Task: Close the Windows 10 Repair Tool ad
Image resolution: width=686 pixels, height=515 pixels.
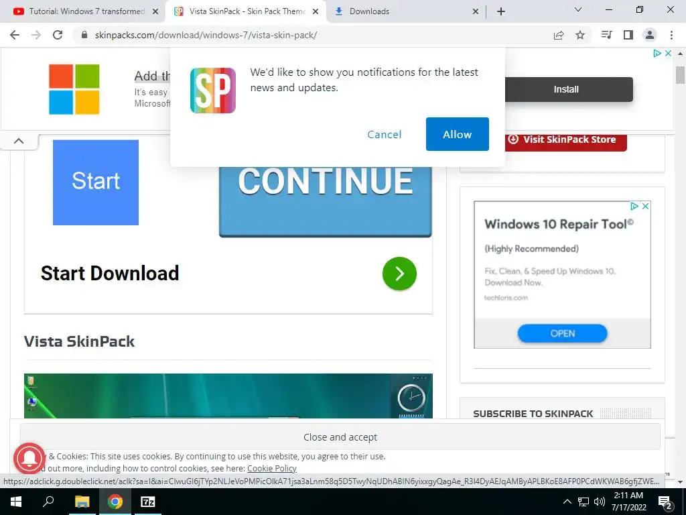Action: click(645, 207)
